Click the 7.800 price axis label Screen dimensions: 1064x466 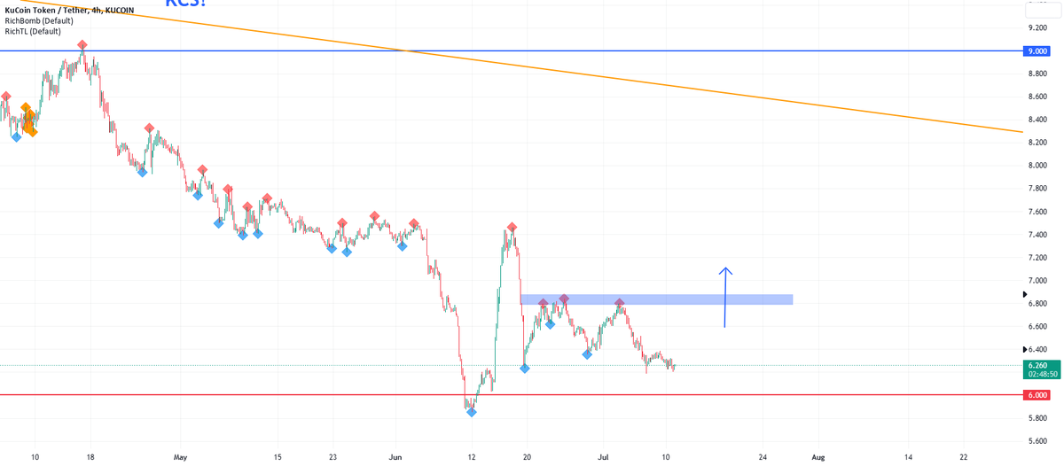pyautogui.click(x=1037, y=189)
